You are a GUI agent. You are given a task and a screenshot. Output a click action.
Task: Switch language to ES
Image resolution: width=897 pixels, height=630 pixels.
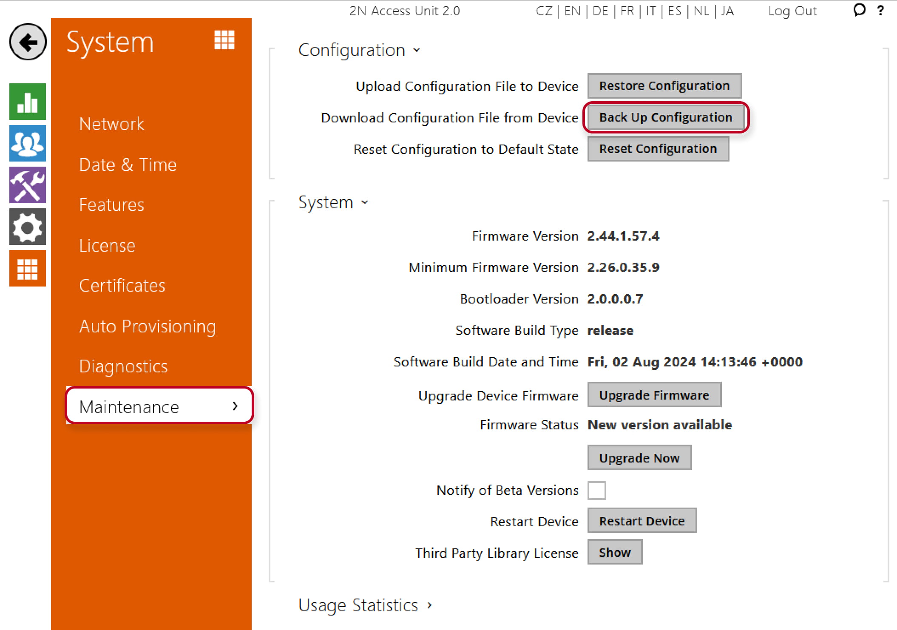675,11
